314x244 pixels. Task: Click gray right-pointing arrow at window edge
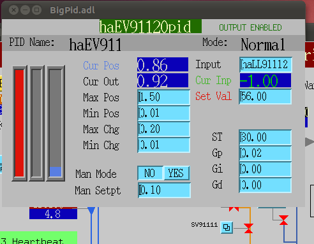[310, 142]
